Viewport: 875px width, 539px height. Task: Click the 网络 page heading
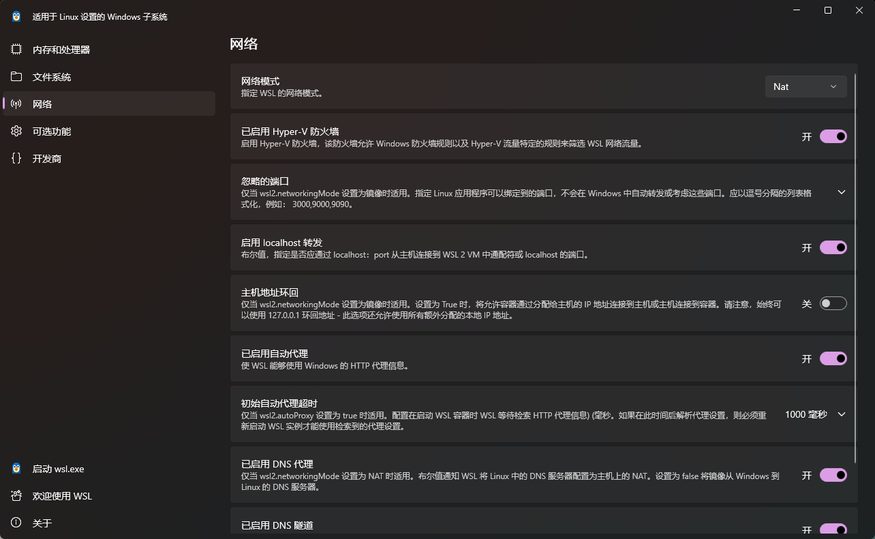point(244,44)
